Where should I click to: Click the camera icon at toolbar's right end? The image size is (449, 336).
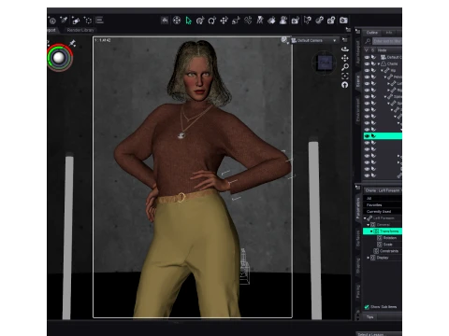[343, 21]
